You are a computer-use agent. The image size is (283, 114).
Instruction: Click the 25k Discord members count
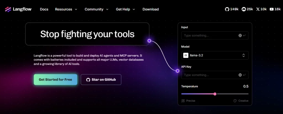pyautogui.click(x=250, y=9)
